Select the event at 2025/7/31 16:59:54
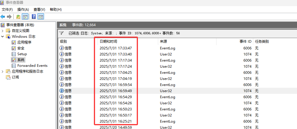 (x=178, y=85)
